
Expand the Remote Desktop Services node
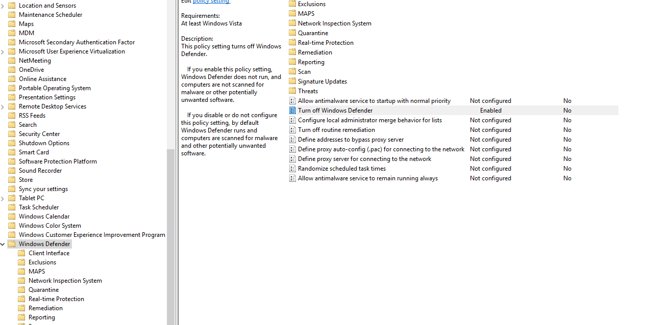click(3, 106)
